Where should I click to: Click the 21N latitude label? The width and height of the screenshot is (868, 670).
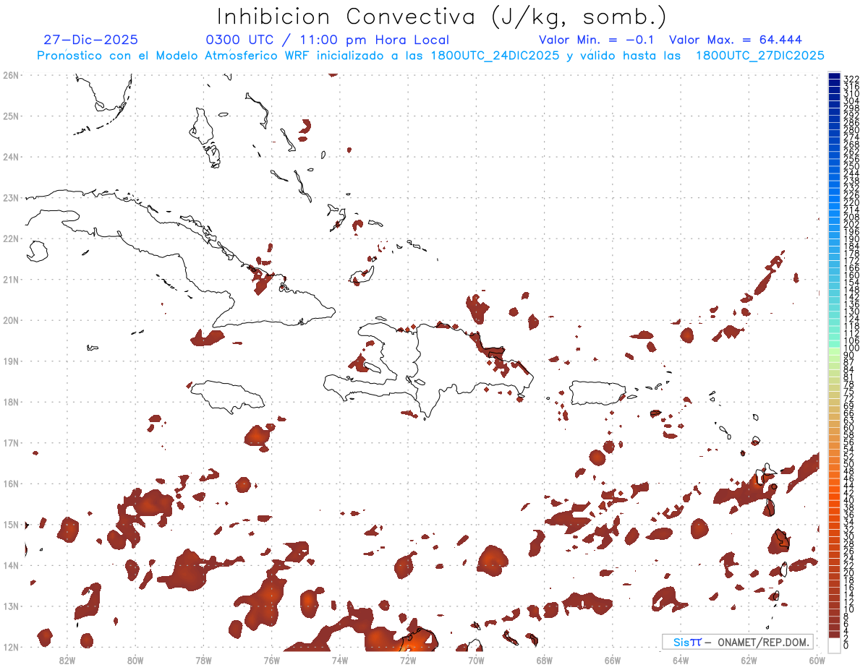click(x=11, y=279)
